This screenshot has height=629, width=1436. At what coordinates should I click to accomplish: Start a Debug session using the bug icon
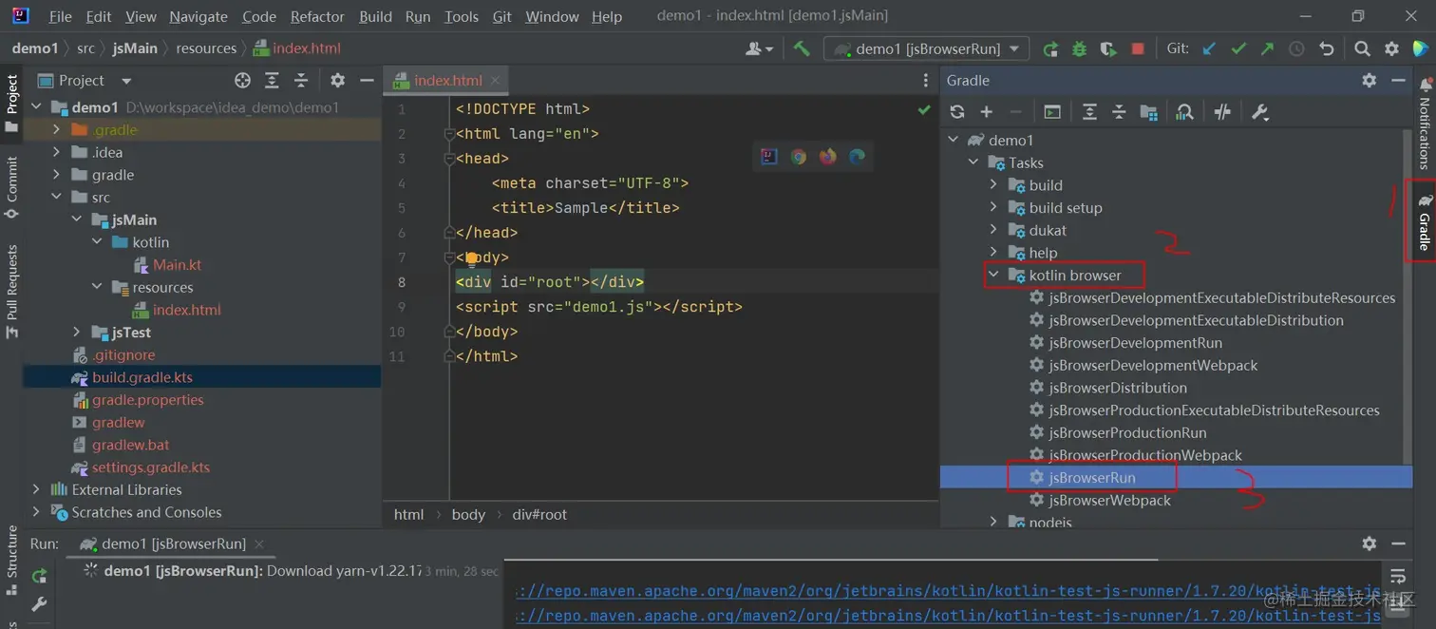1079,48
